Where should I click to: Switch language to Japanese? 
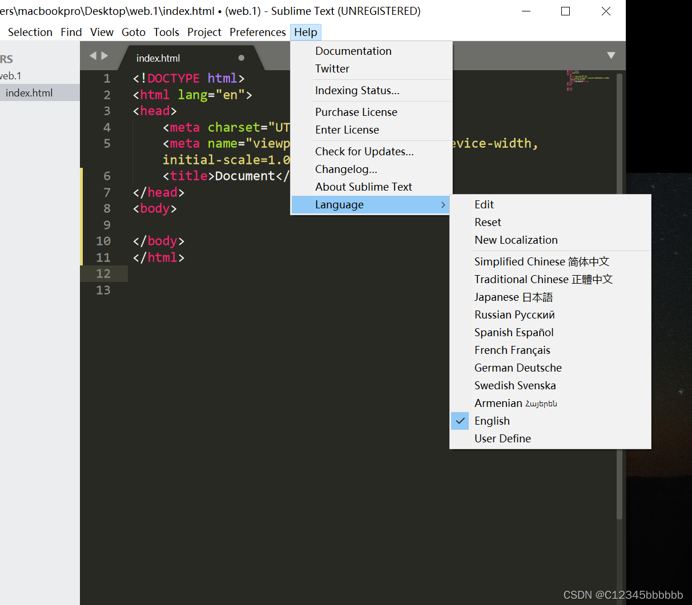(550, 297)
